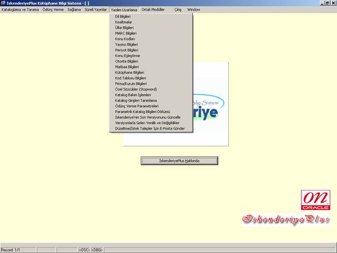This screenshot has width=337, height=253.
Task: Restore down the IskenderiyePlus window
Action: 327,3
